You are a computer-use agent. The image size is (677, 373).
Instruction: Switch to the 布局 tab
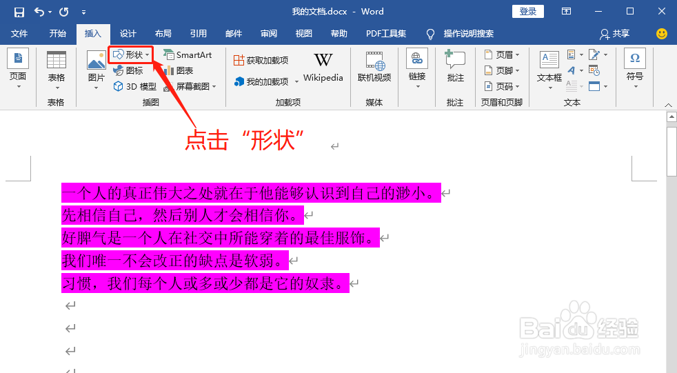(x=163, y=34)
